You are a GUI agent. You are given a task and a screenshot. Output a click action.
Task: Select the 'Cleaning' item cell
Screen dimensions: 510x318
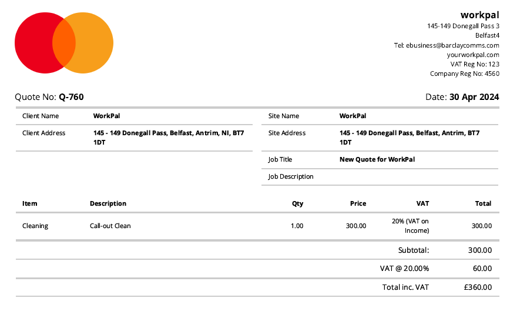35,226
